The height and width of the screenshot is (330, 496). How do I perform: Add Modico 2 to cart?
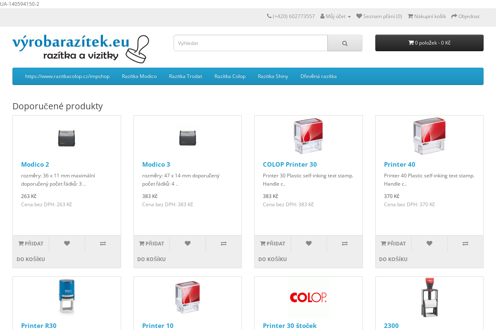coord(31,251)
